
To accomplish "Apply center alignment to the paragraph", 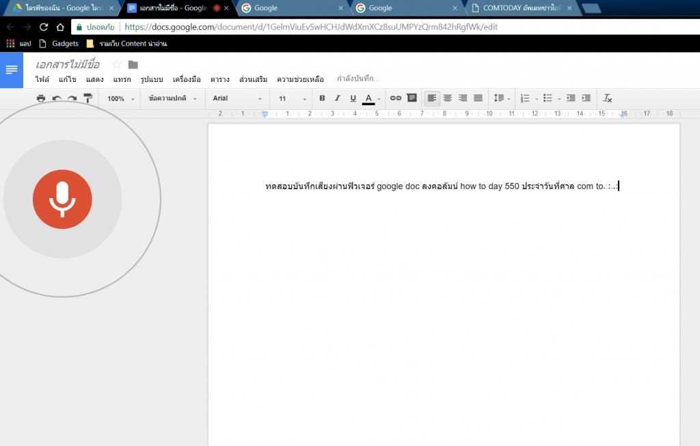I will 448,98.
